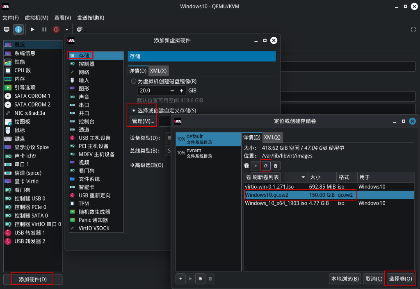This screenshot has width=420, height=289.
Task: Open the snapshots manager toolbar icon
Action: click(x=80, y=29)
